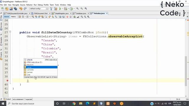Click the main toolbar reset zoom magnifier
189x106 pixels.
86,9
